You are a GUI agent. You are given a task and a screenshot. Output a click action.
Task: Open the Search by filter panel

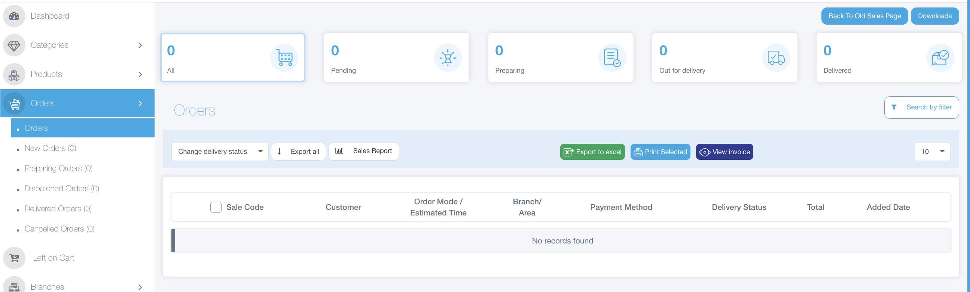coord(921,108)
